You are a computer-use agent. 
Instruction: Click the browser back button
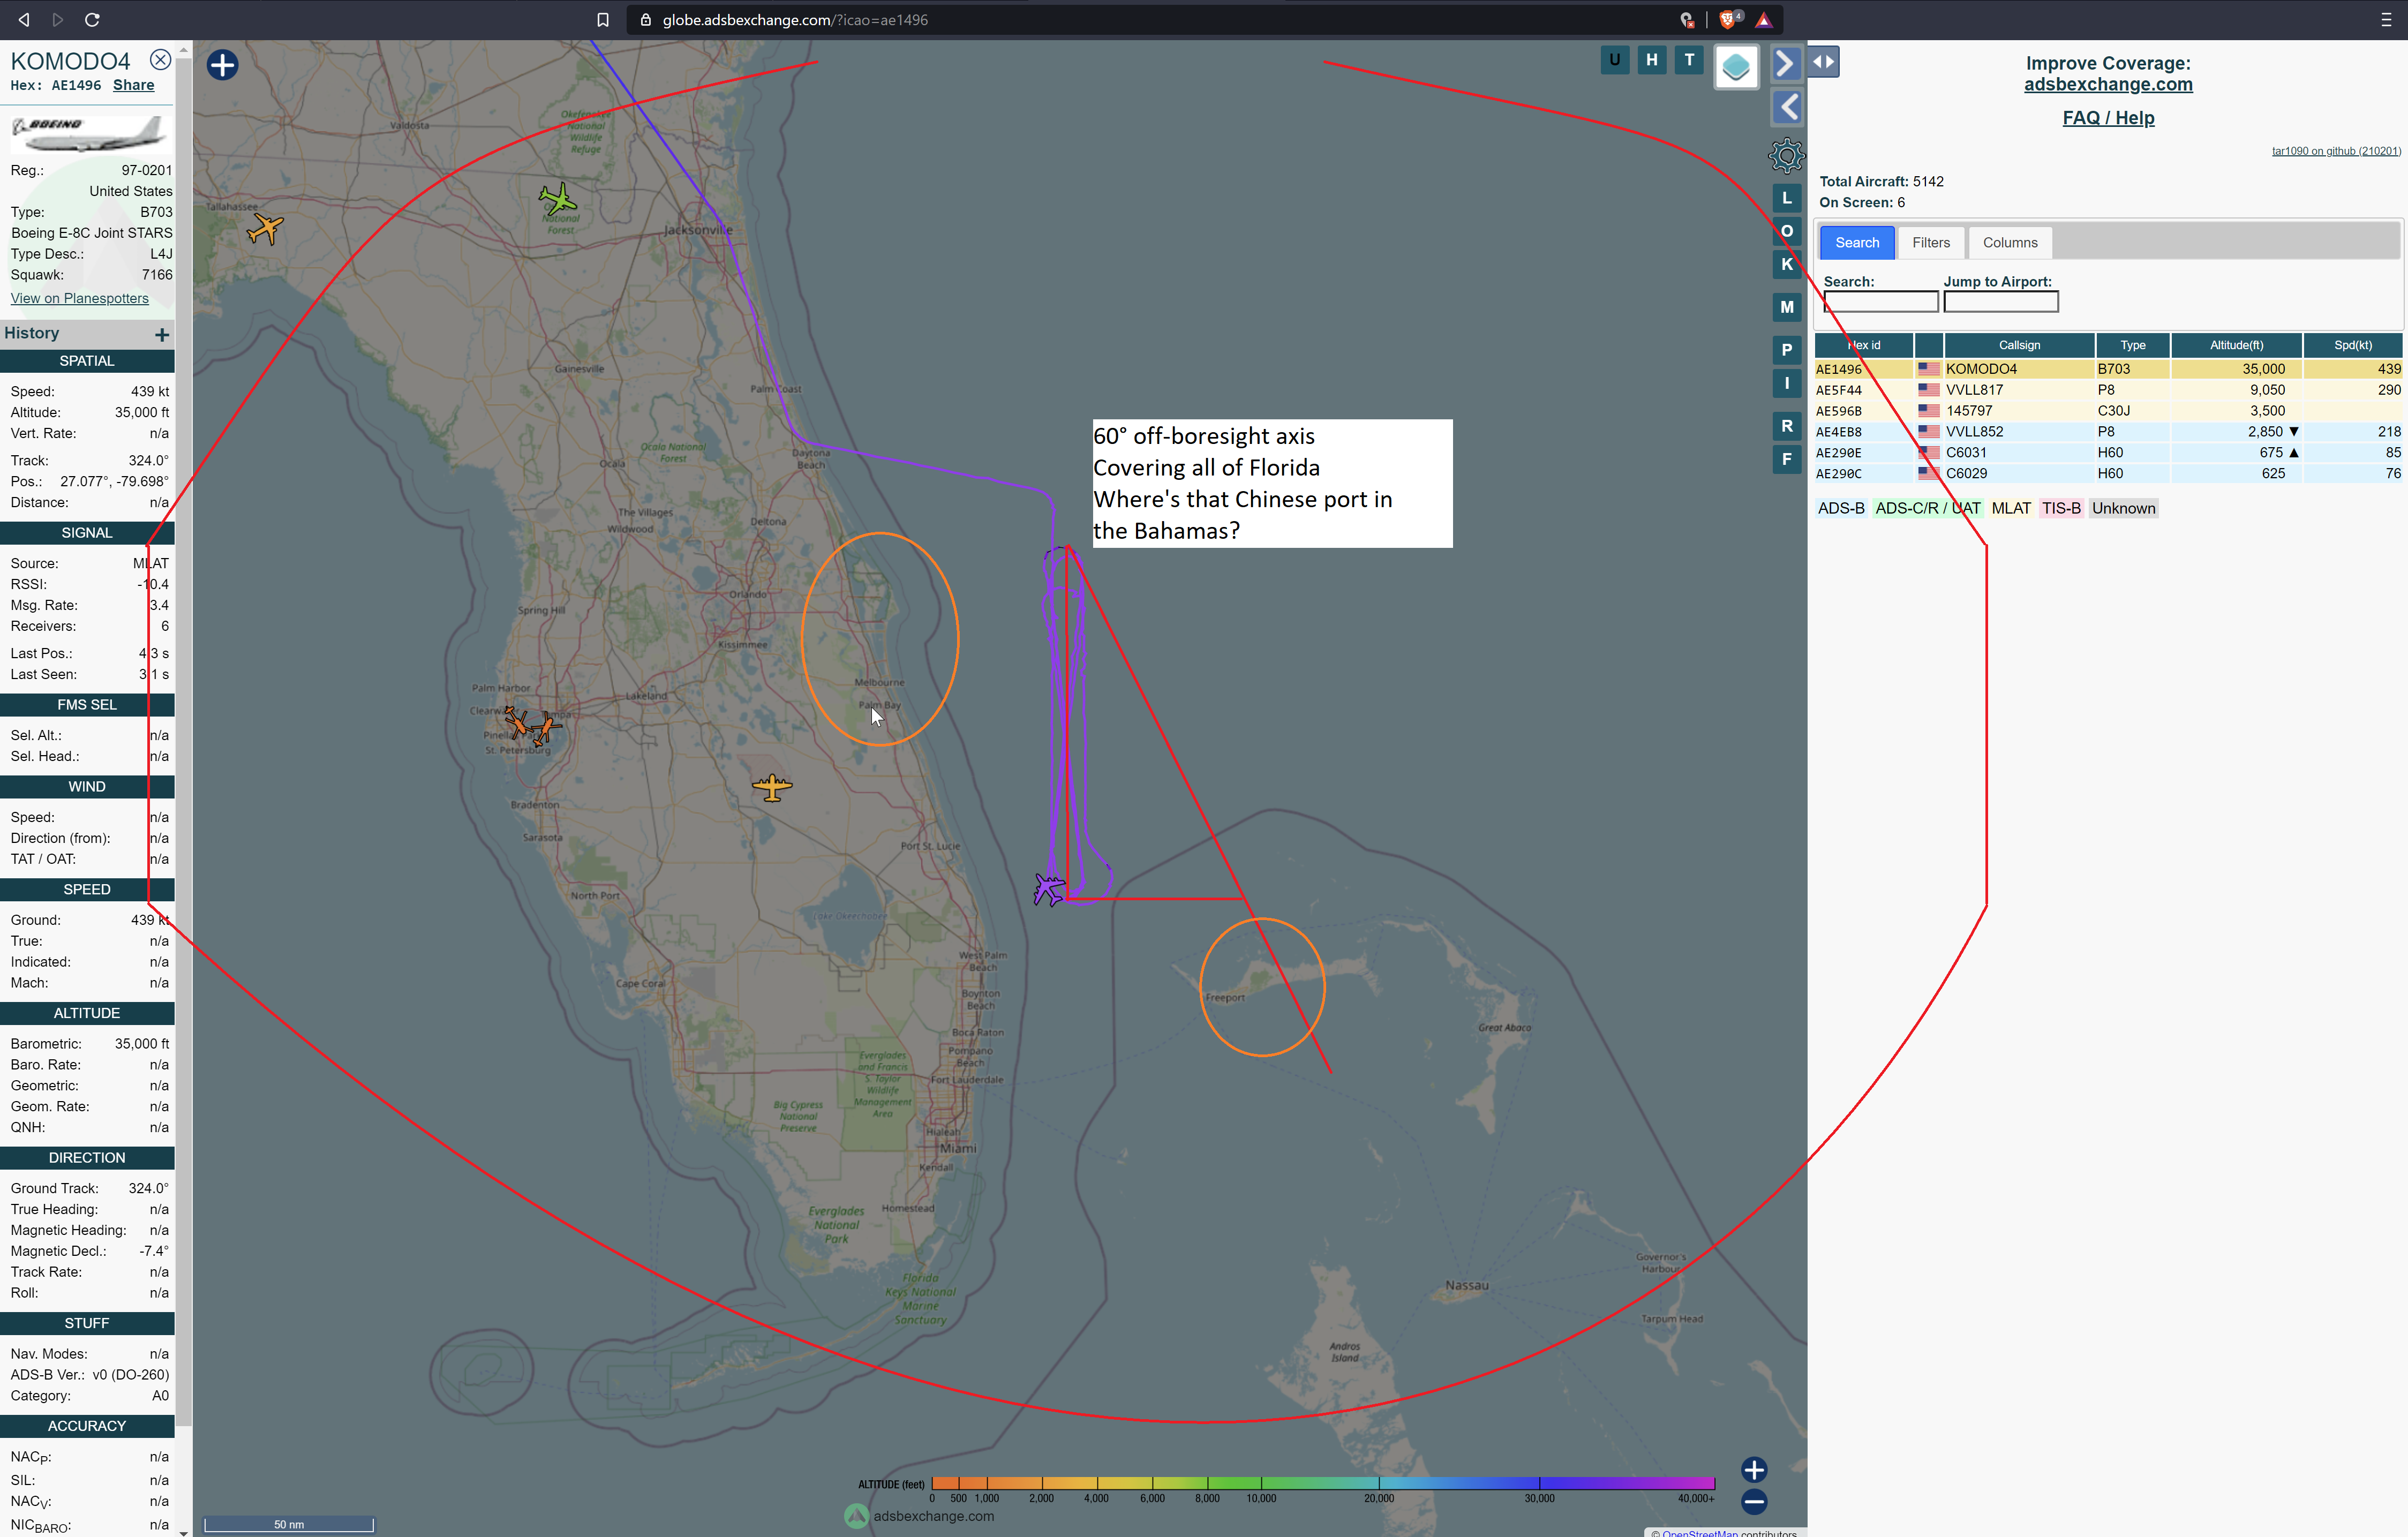(24, 20)
